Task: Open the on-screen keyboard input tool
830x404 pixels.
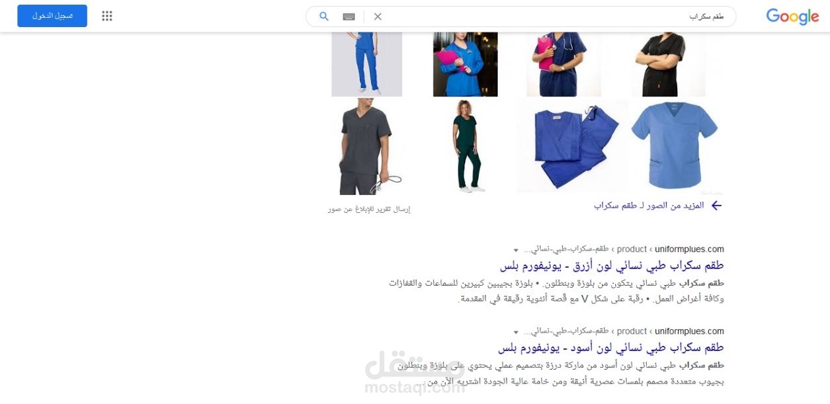Action: pyautogui.click(x=349, y=17)
